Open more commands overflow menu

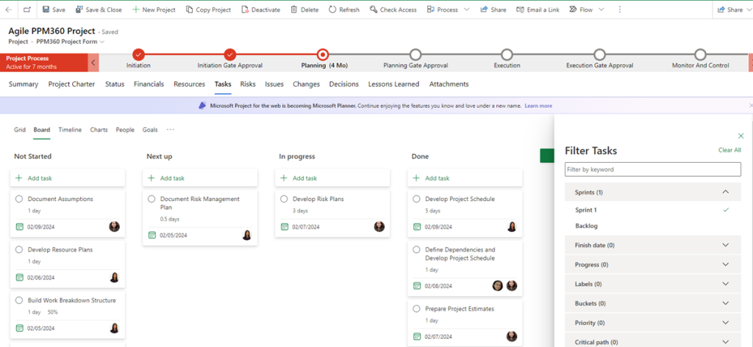[x=619, y=10]
